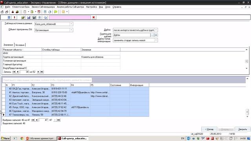Open the Файл menu

coord(7,7)
